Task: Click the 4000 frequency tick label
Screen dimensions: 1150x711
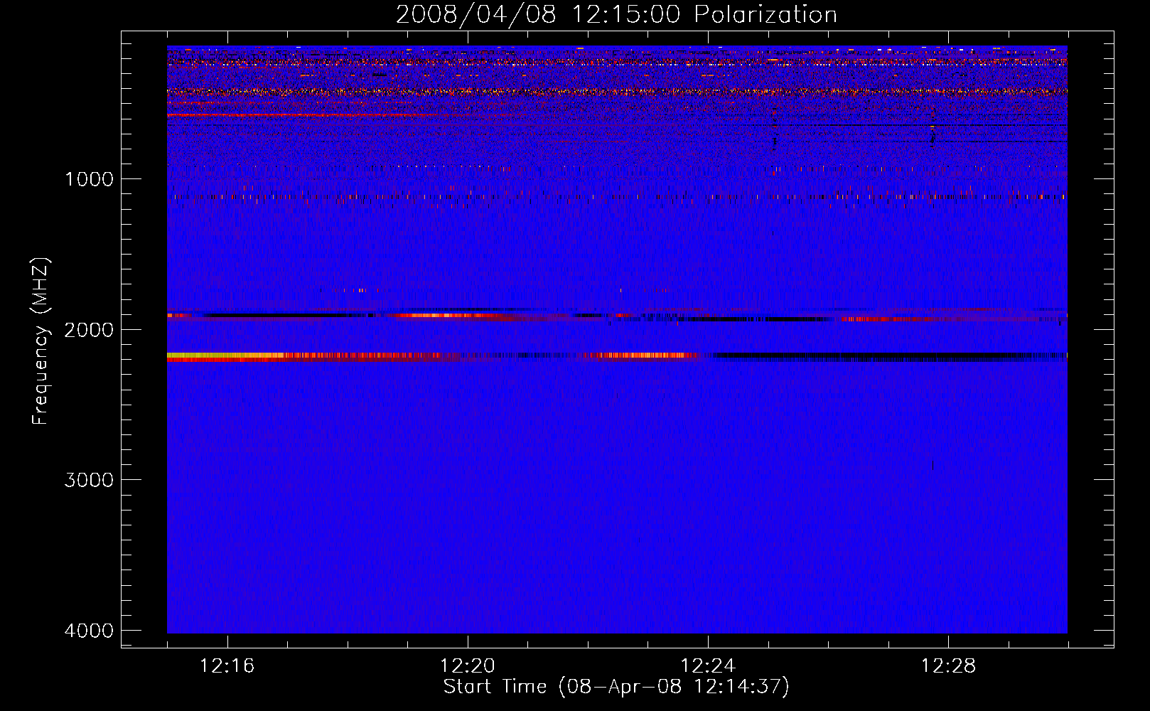Action: coord(89,631)
